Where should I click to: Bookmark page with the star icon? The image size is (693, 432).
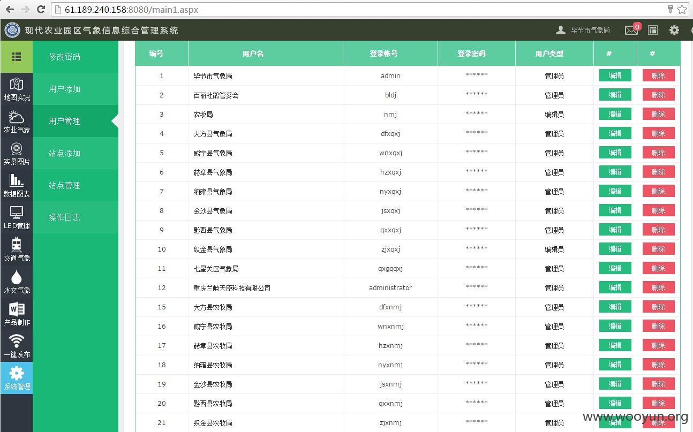point(682,9)
